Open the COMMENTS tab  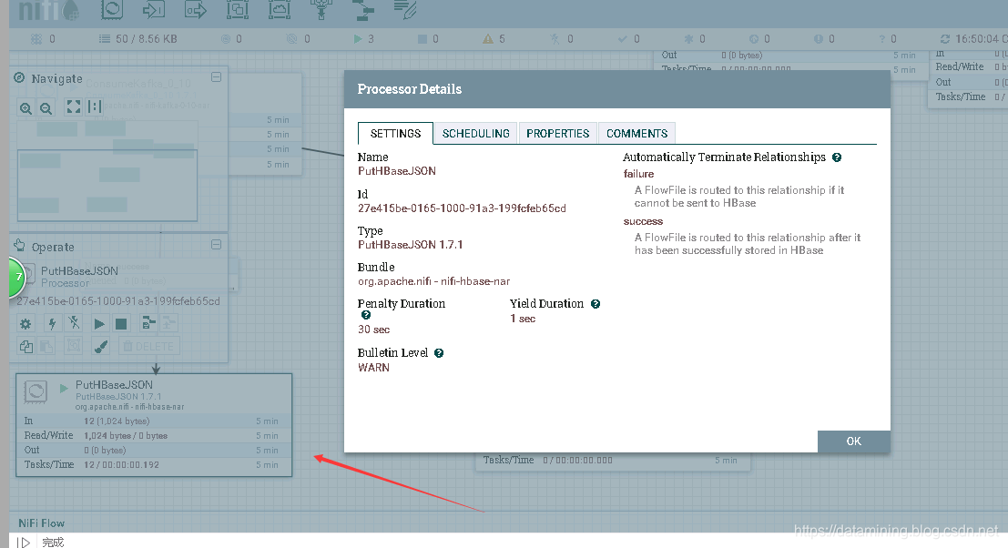[636, 134]
